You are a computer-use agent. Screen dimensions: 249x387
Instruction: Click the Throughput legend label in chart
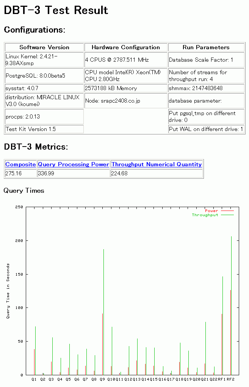click(205, 215)
